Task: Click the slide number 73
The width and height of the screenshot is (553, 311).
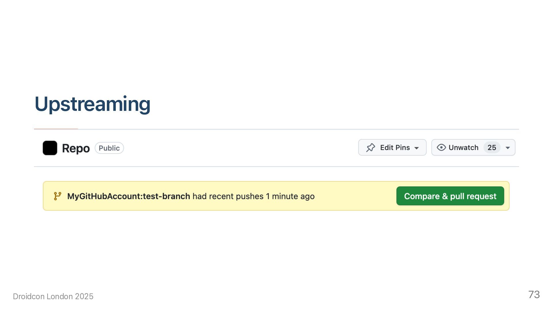Action: [534, 295]
